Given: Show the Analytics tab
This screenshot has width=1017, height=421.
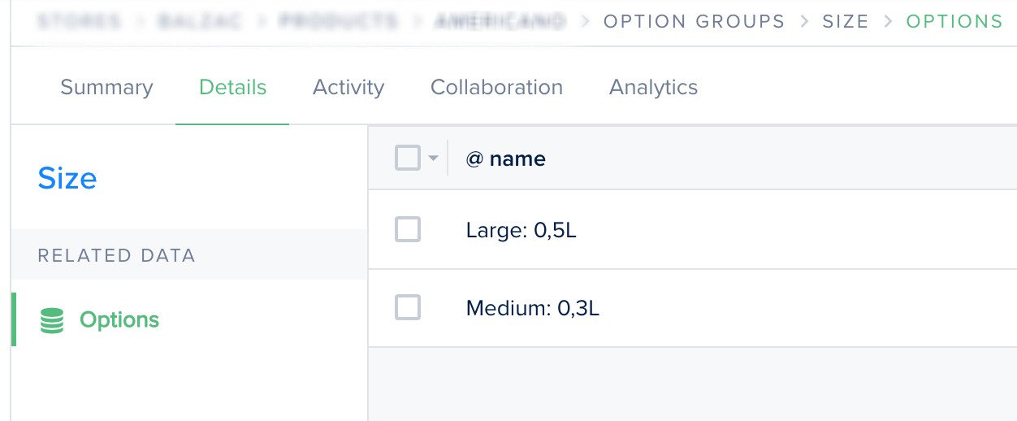Looking at the screenshot, I should pyautogui.click(x=653, y=87).
